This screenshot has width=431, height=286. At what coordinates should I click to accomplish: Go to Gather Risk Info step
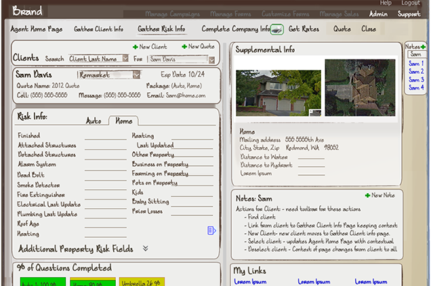pos(161,29)
